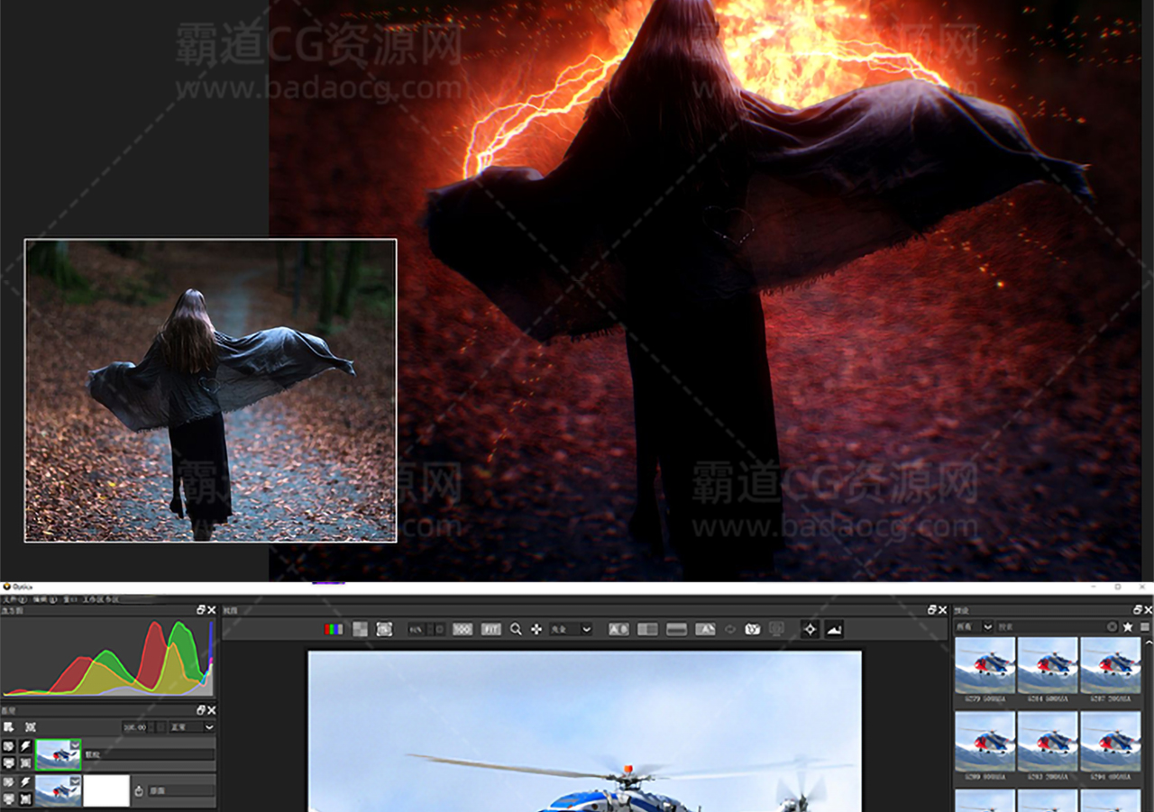The height and width of the screenshot is (812, 1154).
Task: Open the first menu in the menu bar
Action: coord(11,598)
